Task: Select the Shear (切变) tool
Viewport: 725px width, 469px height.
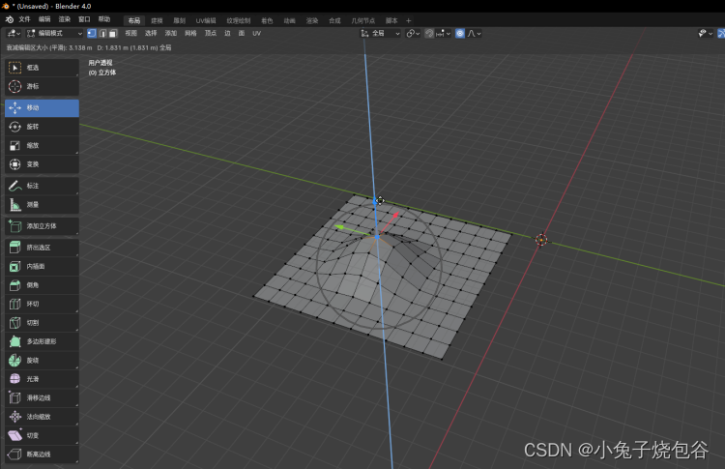Action: click(x=42, y=436)
